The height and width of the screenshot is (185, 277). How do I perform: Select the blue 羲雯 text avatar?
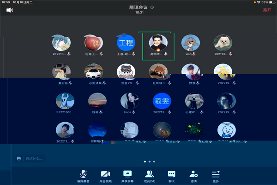(162, 101)
